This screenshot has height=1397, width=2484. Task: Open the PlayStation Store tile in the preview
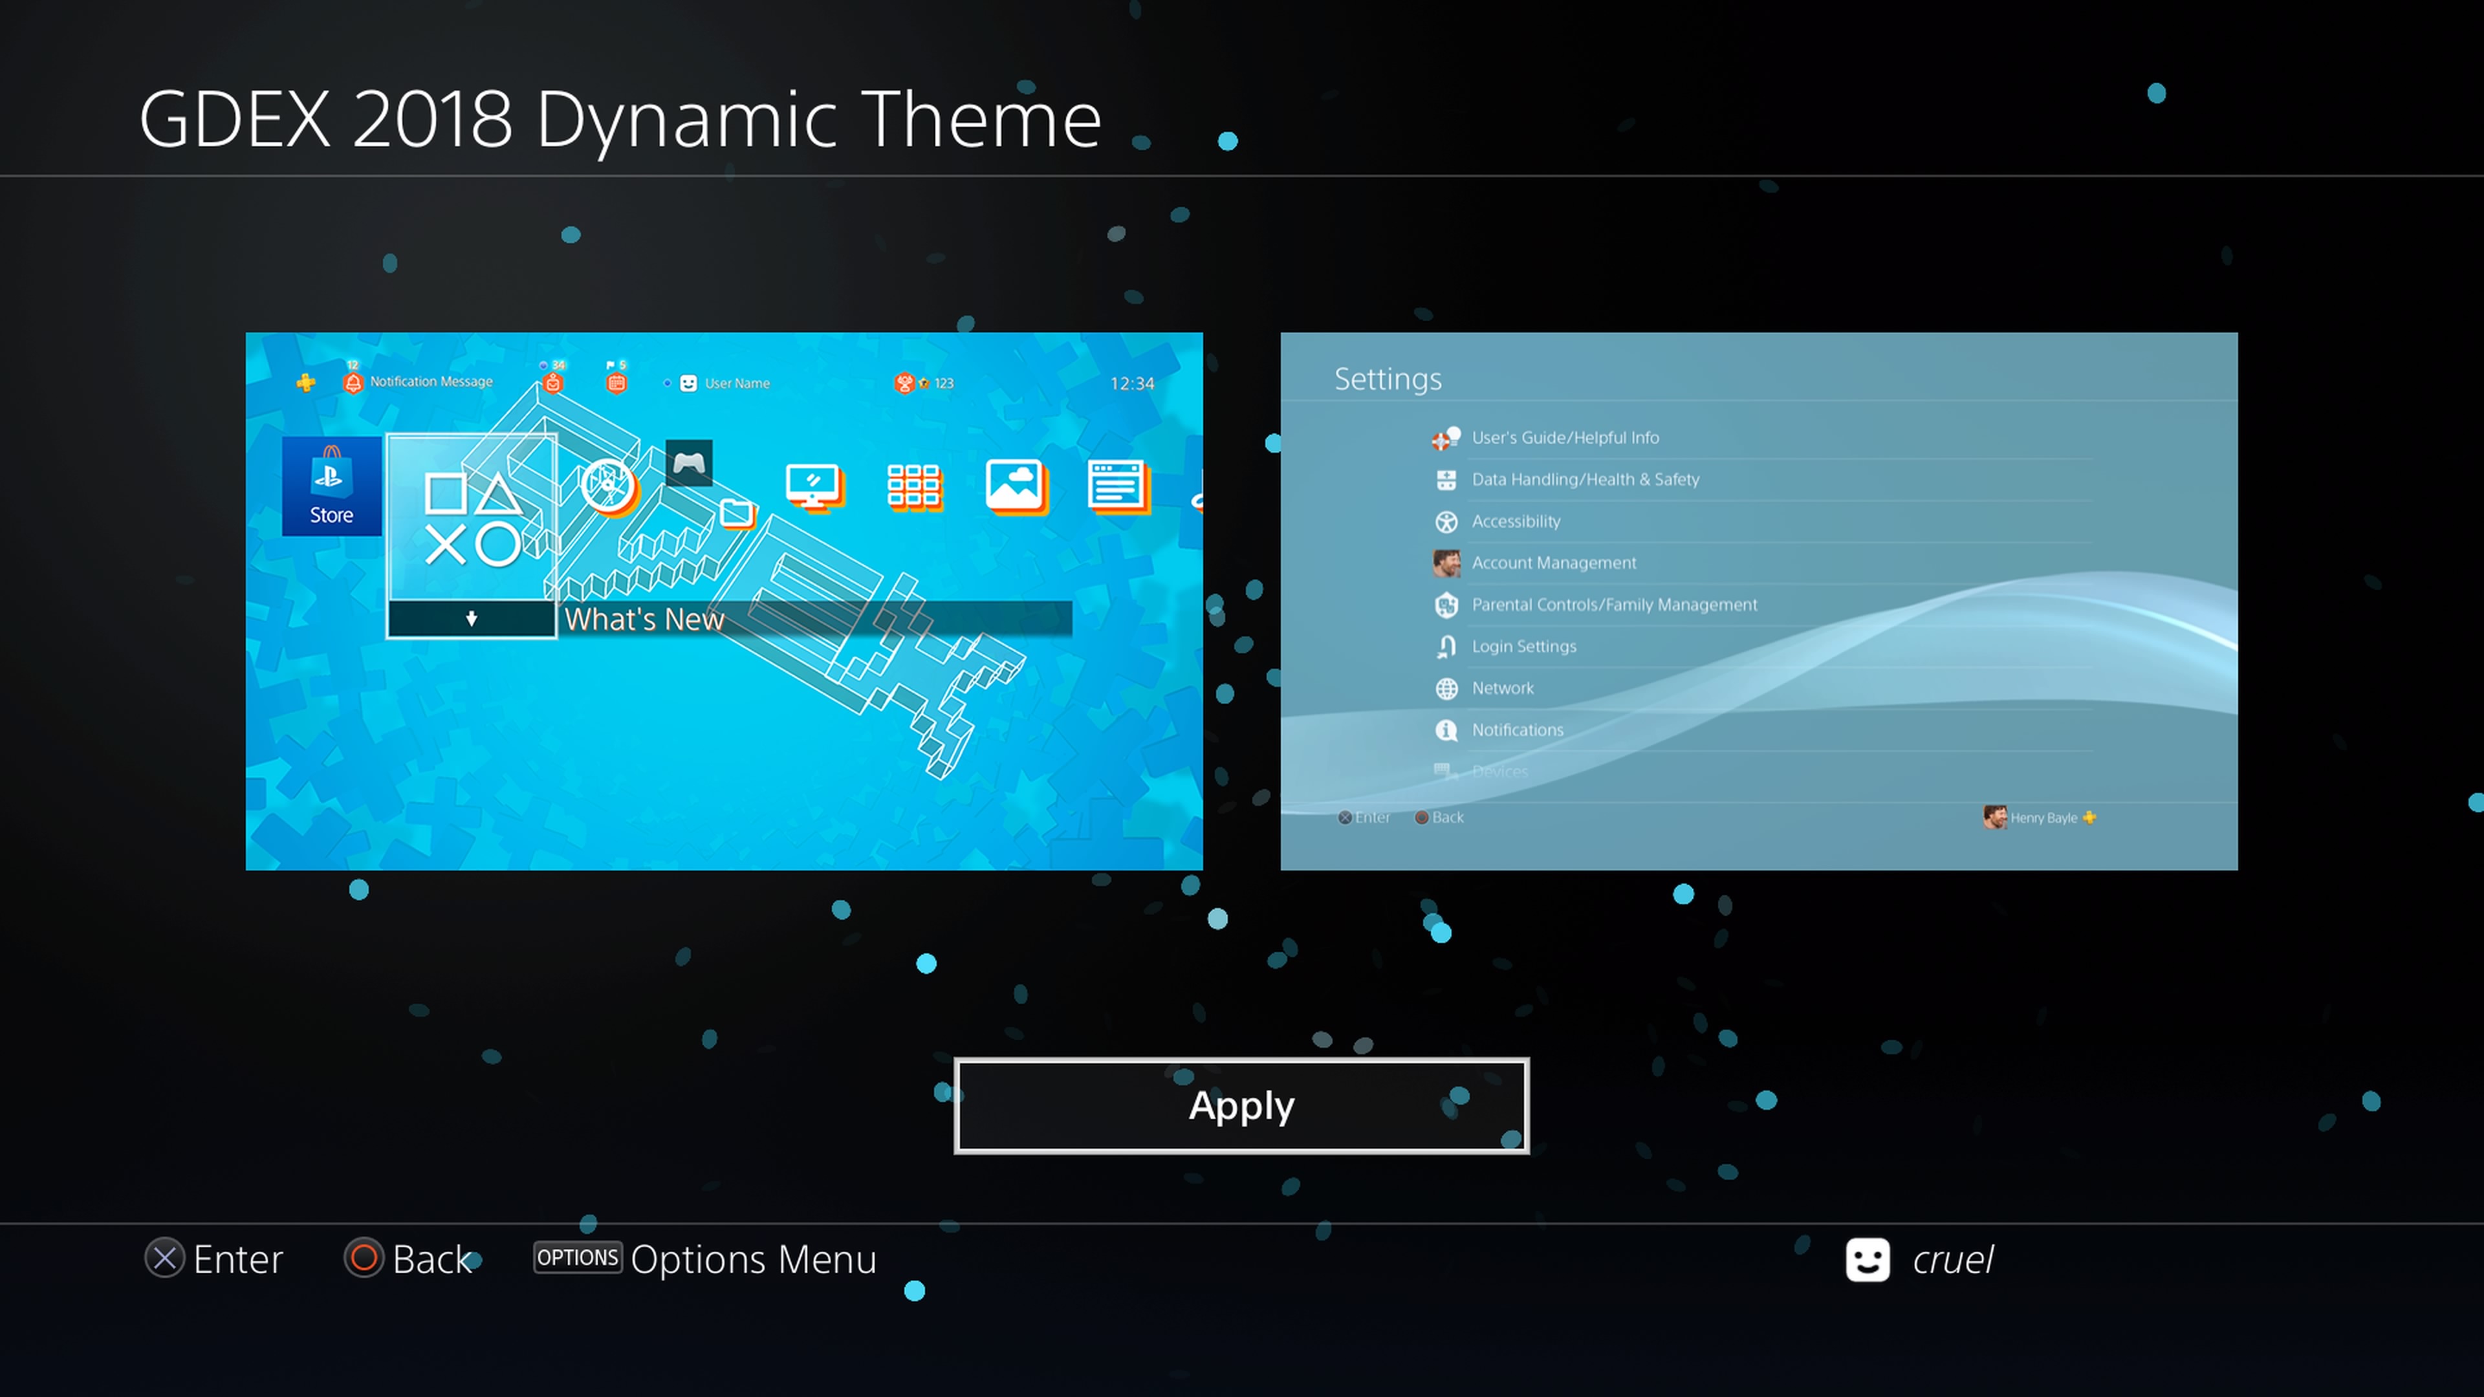(x=332, y=486)
